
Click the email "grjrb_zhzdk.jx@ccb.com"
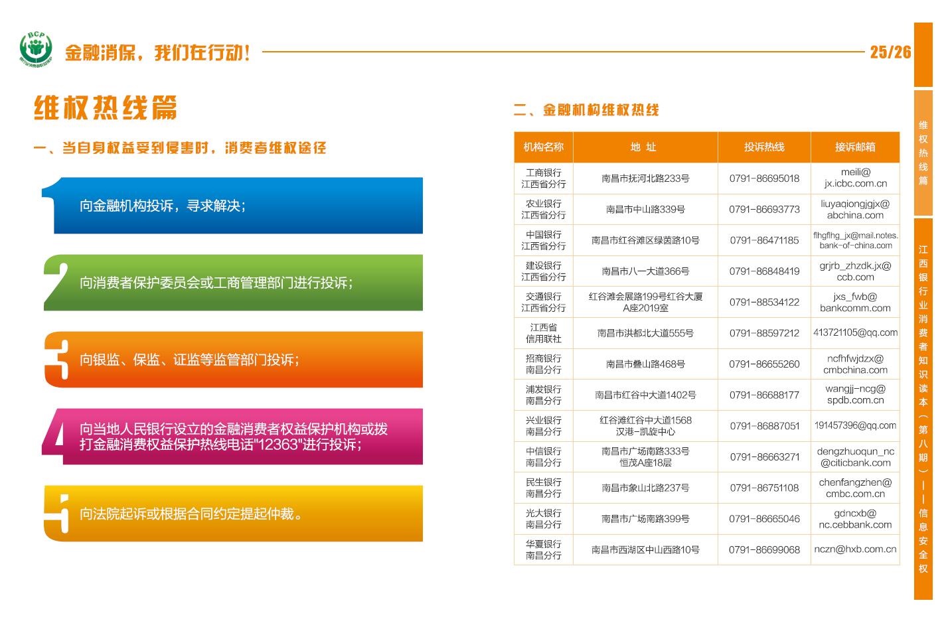[x=855, y=271]
